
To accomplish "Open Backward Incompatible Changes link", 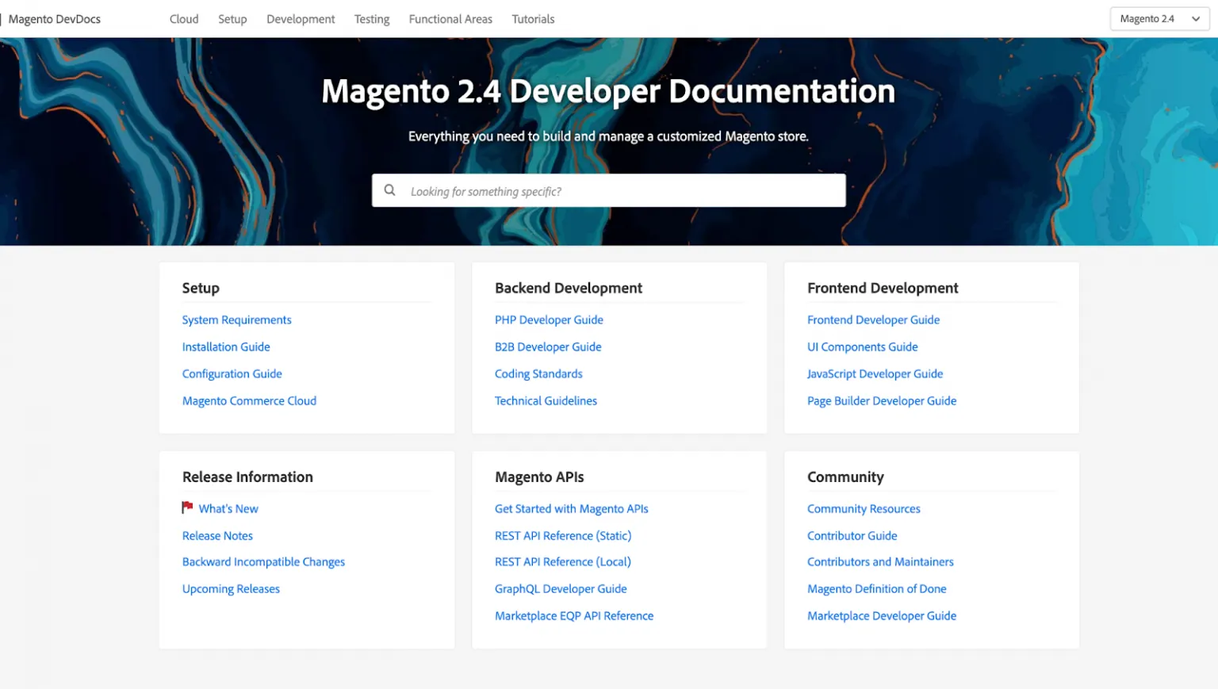I will [x=263, y=561].
